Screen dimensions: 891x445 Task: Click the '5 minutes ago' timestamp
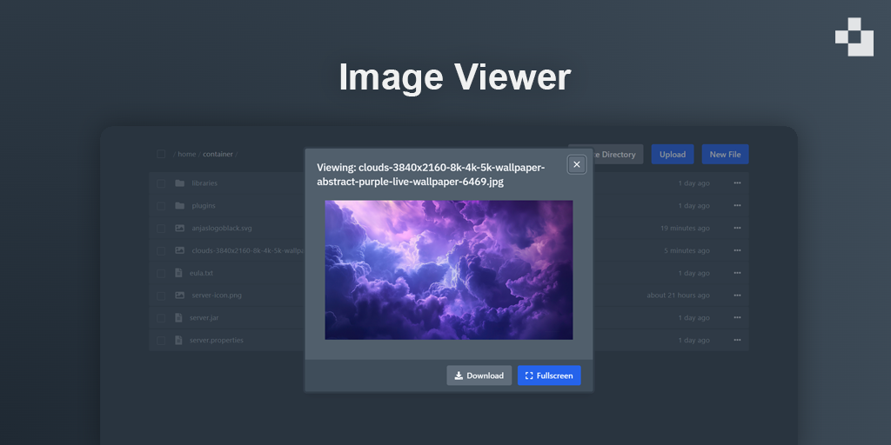click(687, 250)
